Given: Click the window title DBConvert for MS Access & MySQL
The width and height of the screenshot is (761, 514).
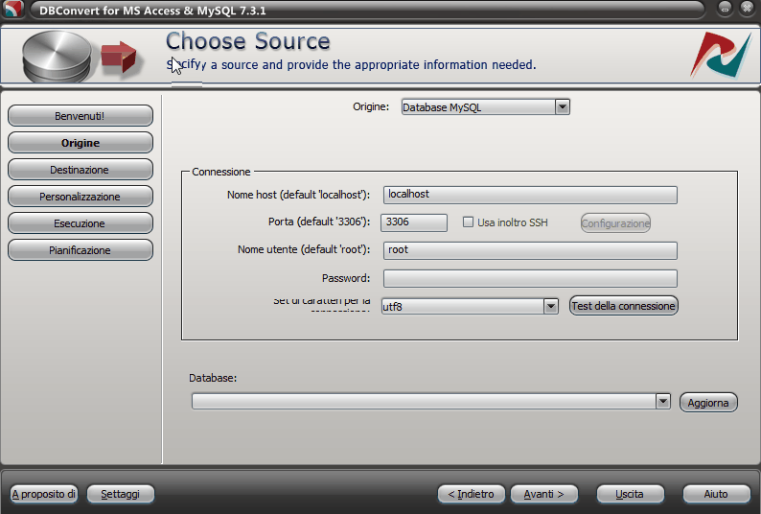Looking at the screenshot, I should coord(152,11).
